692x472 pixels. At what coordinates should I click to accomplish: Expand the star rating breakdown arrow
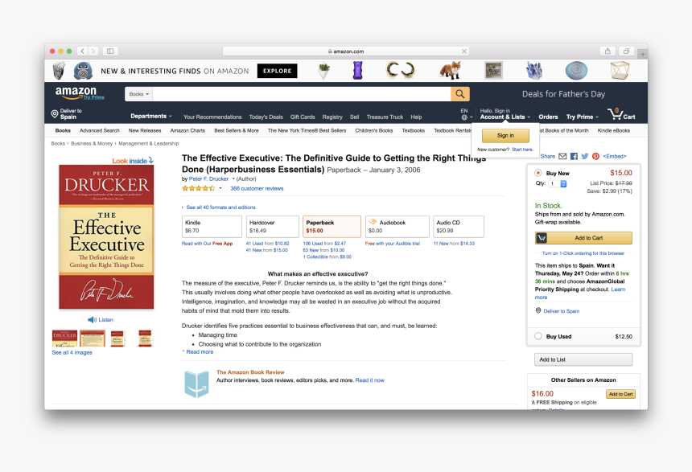pos(220,188)
